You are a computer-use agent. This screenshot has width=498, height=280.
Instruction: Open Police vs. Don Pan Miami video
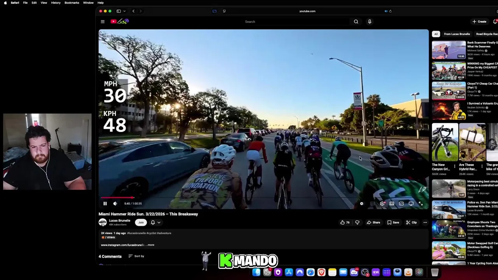point(449,210)
